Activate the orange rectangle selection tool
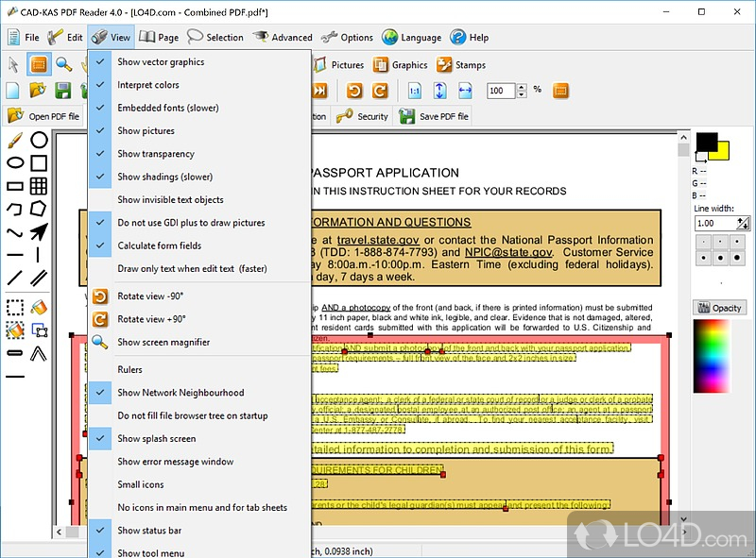This screenshot has width=756, height=558. coord(39,64)
